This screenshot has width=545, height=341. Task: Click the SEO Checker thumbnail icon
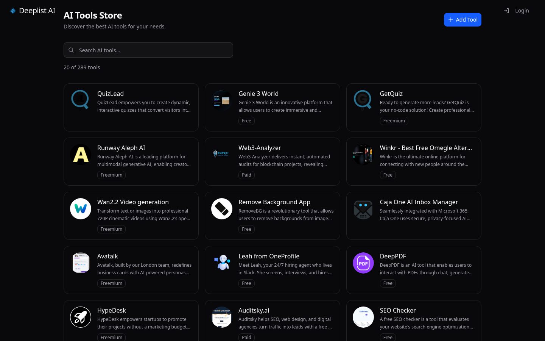[363, 317]
